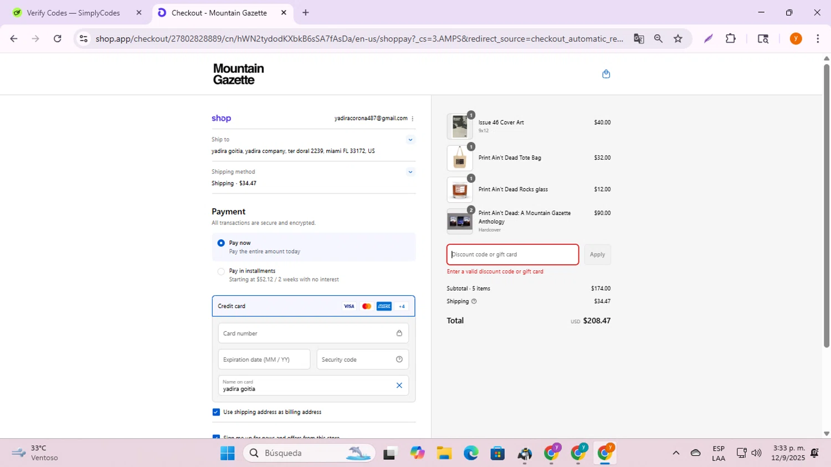Click the ESP LAA language indicator

[x=719, y=453]
